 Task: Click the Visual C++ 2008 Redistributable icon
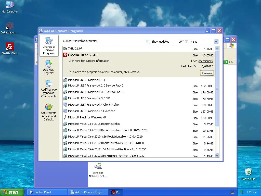(65, 130)
